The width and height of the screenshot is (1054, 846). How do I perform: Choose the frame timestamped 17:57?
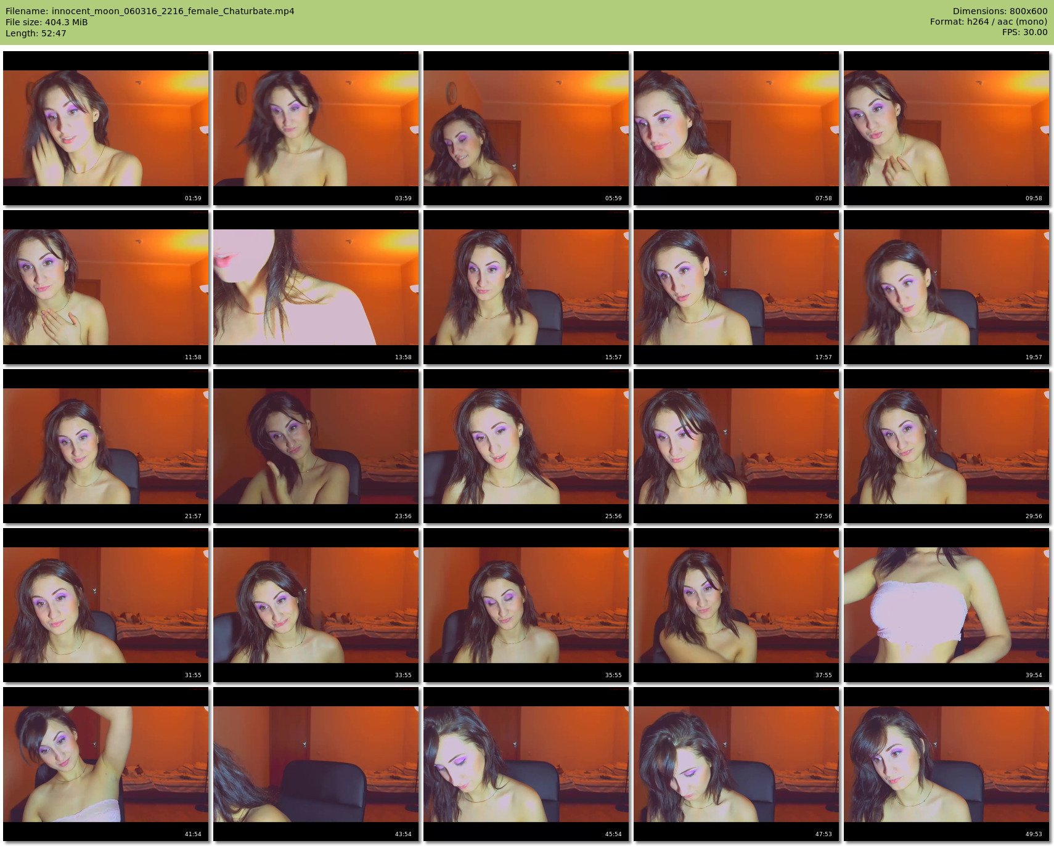click(x=737, y=287)
